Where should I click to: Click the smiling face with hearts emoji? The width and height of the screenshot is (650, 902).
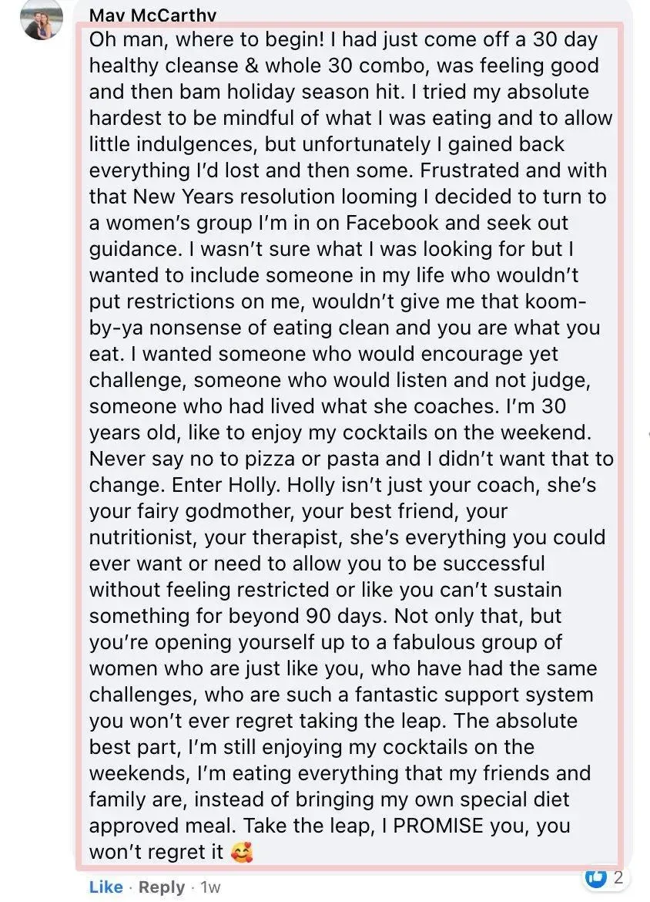point(241,851)
